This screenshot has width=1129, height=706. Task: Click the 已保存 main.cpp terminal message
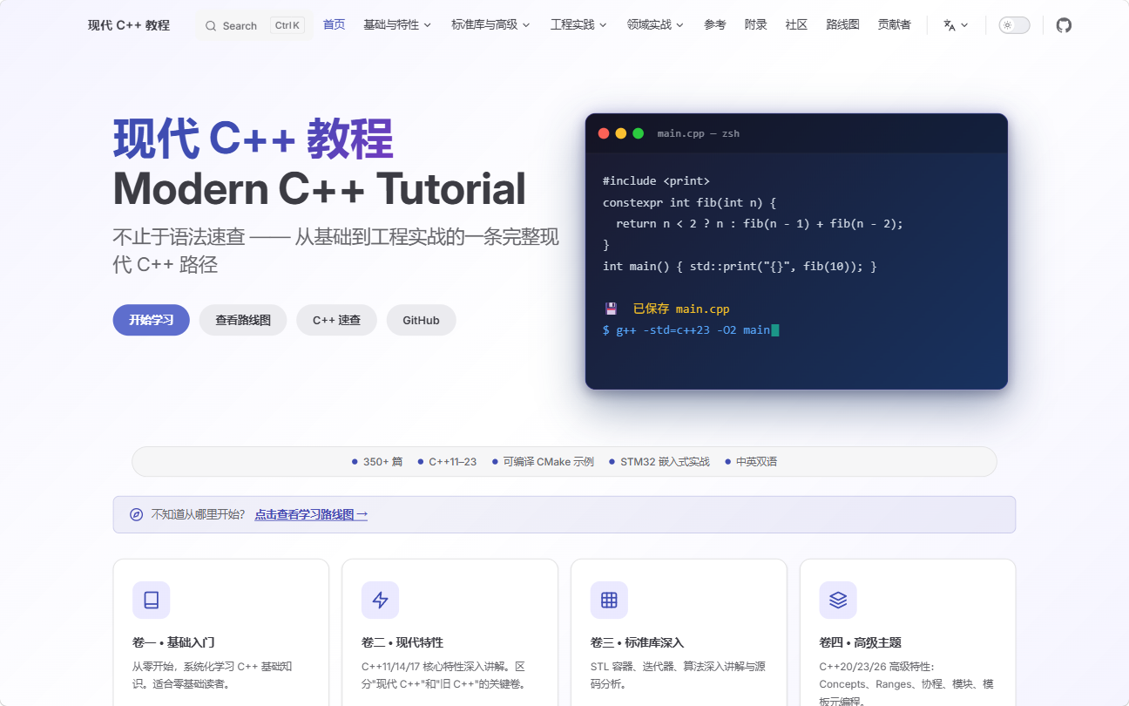click(x=681, y=309)
